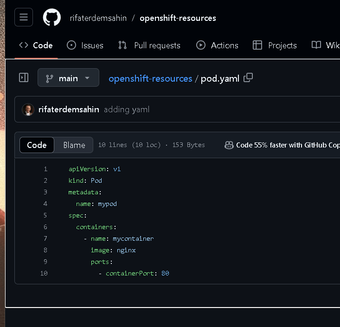This screenshot has height=327, width=340.
Task: Open 'Code 55% faster with GitHub Copilot' link
Action: (288, 145)
